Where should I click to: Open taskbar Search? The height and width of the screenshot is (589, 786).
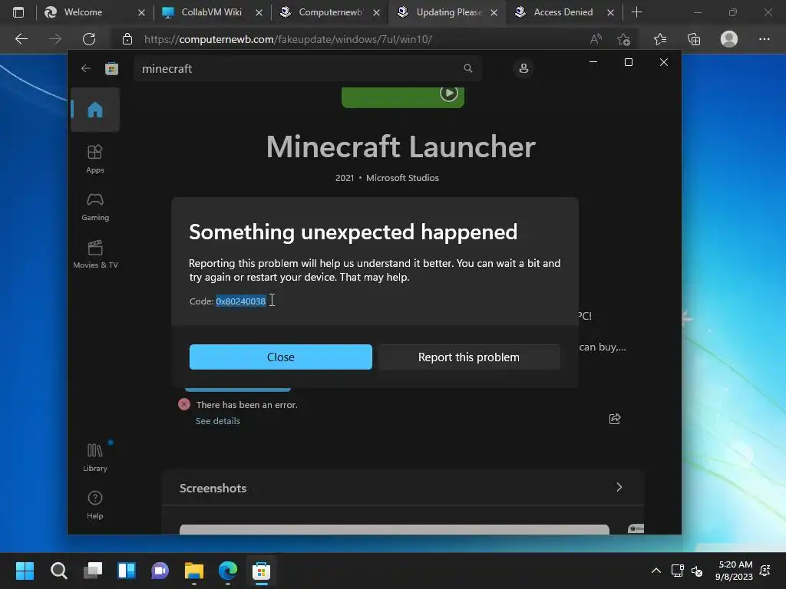58,571
